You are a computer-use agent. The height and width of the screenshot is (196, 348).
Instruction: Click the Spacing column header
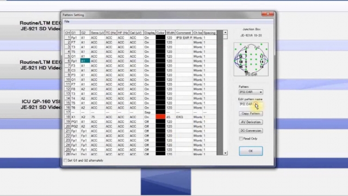tap(209, 33)
